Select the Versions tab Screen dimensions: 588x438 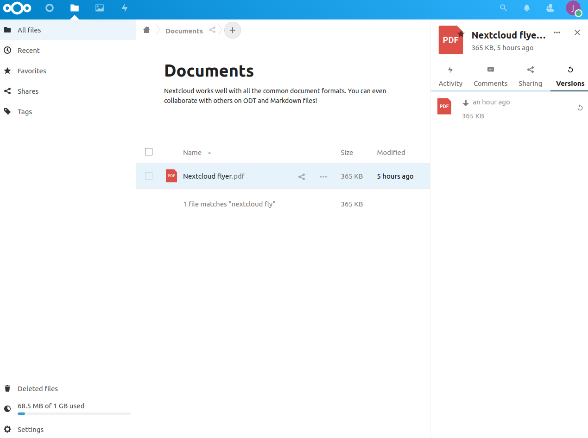click(570, 77)
